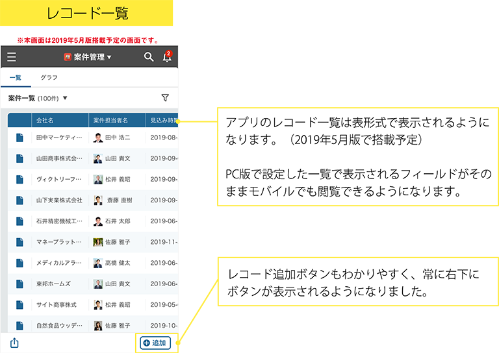Select company cell 山下実業株式会社
The width and height of the screenshot is (499, 353).
tap(60, 200)
